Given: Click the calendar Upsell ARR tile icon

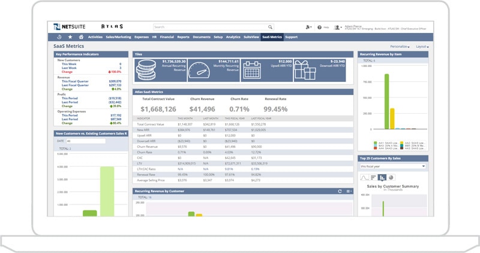Looking at the screenshot, I should tap(252, 70).
